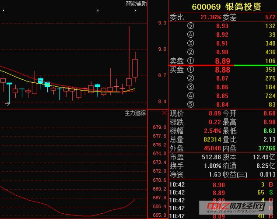The width and height of the screenshot is (277, 219).
Task: Click sell price 8.92
Action: point(222,35)
